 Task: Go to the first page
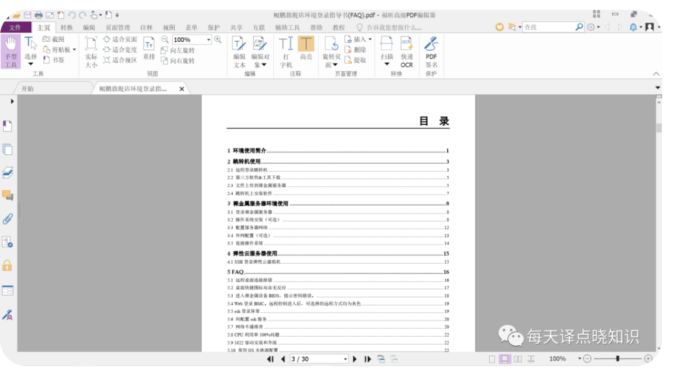coord(270,359)
